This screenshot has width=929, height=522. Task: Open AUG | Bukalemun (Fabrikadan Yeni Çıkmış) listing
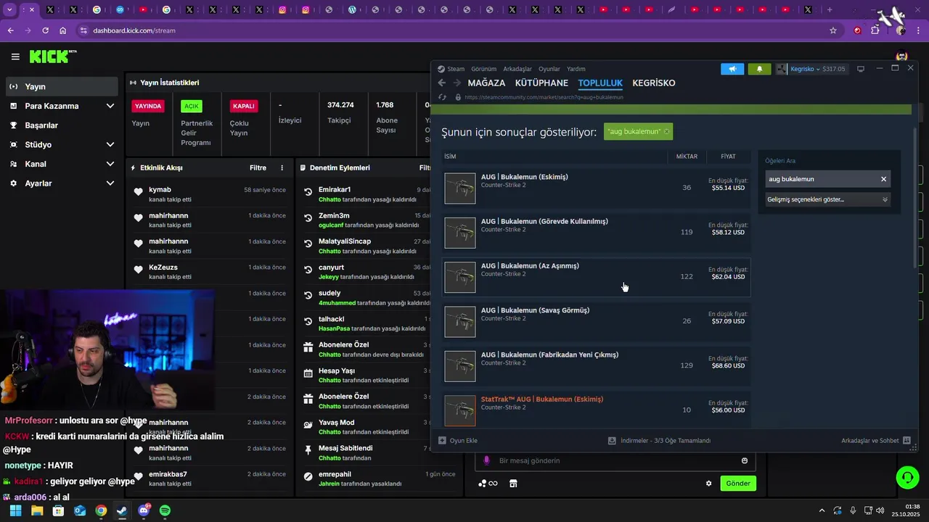(x=596, y=366)
